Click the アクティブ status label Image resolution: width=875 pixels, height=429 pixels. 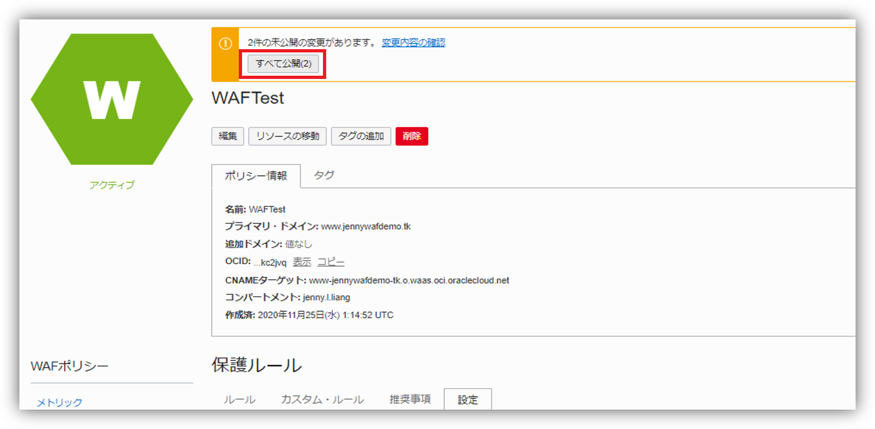point(112,185)
